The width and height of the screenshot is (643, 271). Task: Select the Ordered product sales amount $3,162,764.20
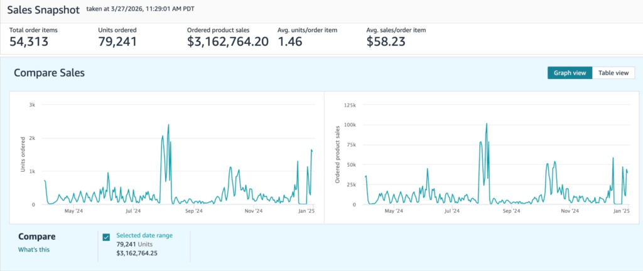click(228, 41)
